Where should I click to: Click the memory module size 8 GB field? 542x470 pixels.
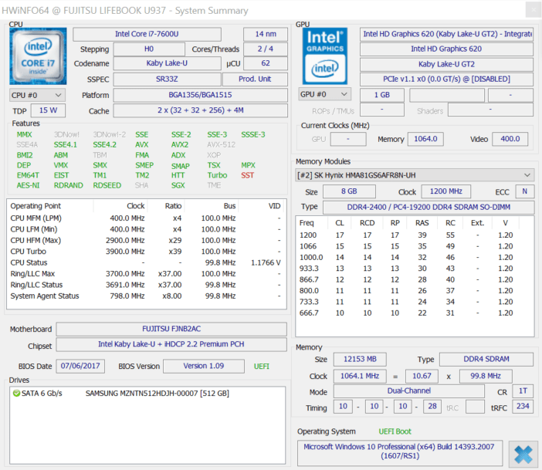coord(349,191)
